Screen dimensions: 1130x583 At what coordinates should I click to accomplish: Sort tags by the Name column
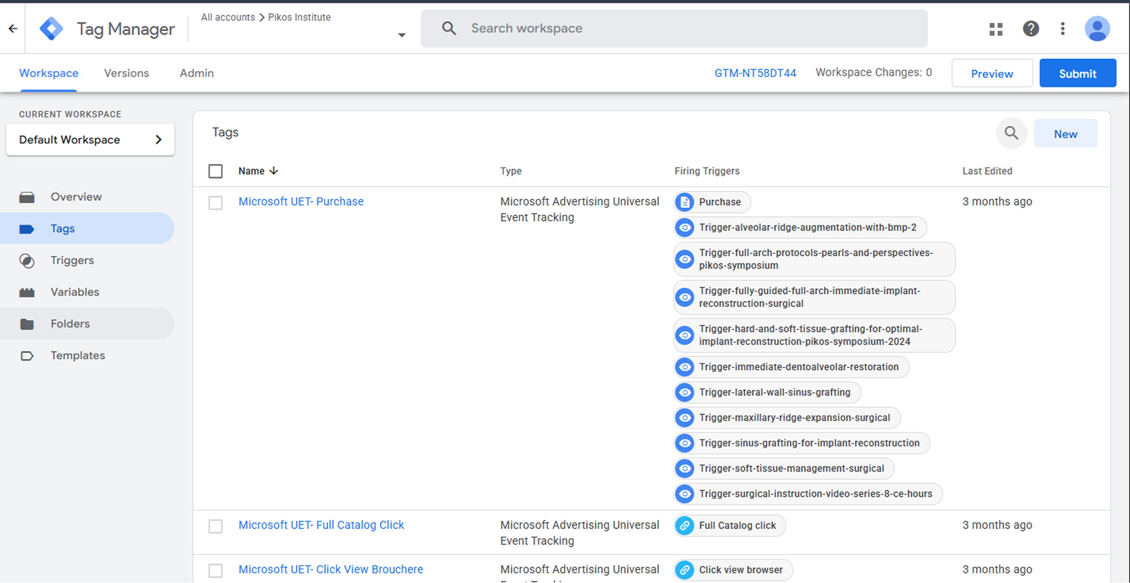click(x=258, y=171)
